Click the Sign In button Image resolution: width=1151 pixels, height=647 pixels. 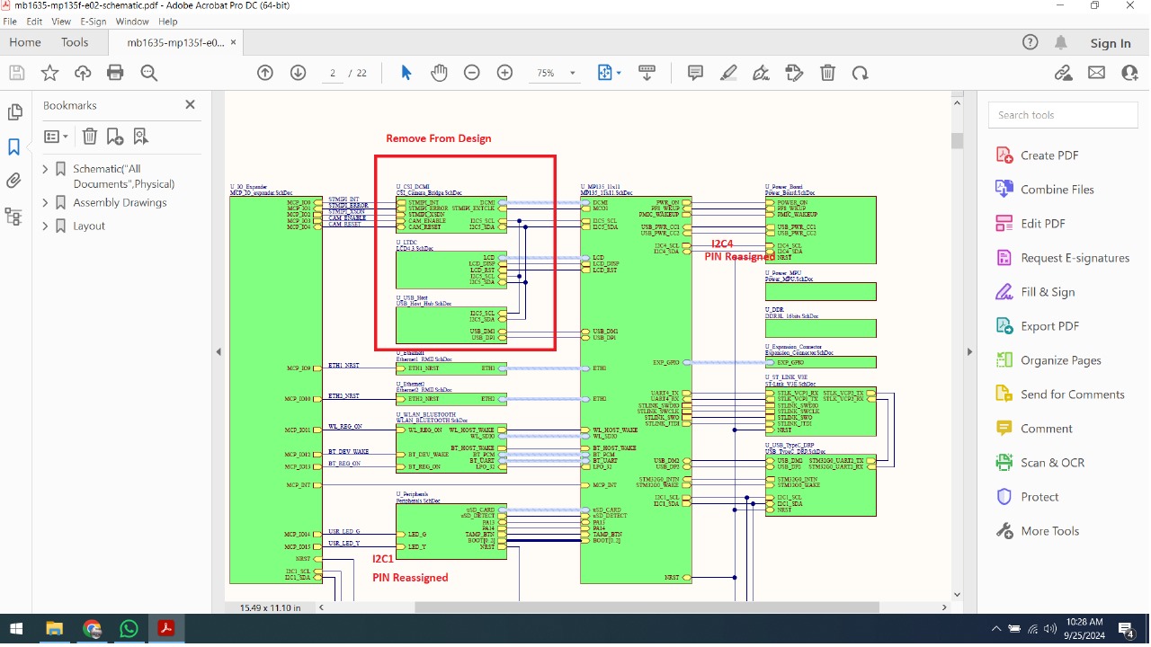[1110, 42]
